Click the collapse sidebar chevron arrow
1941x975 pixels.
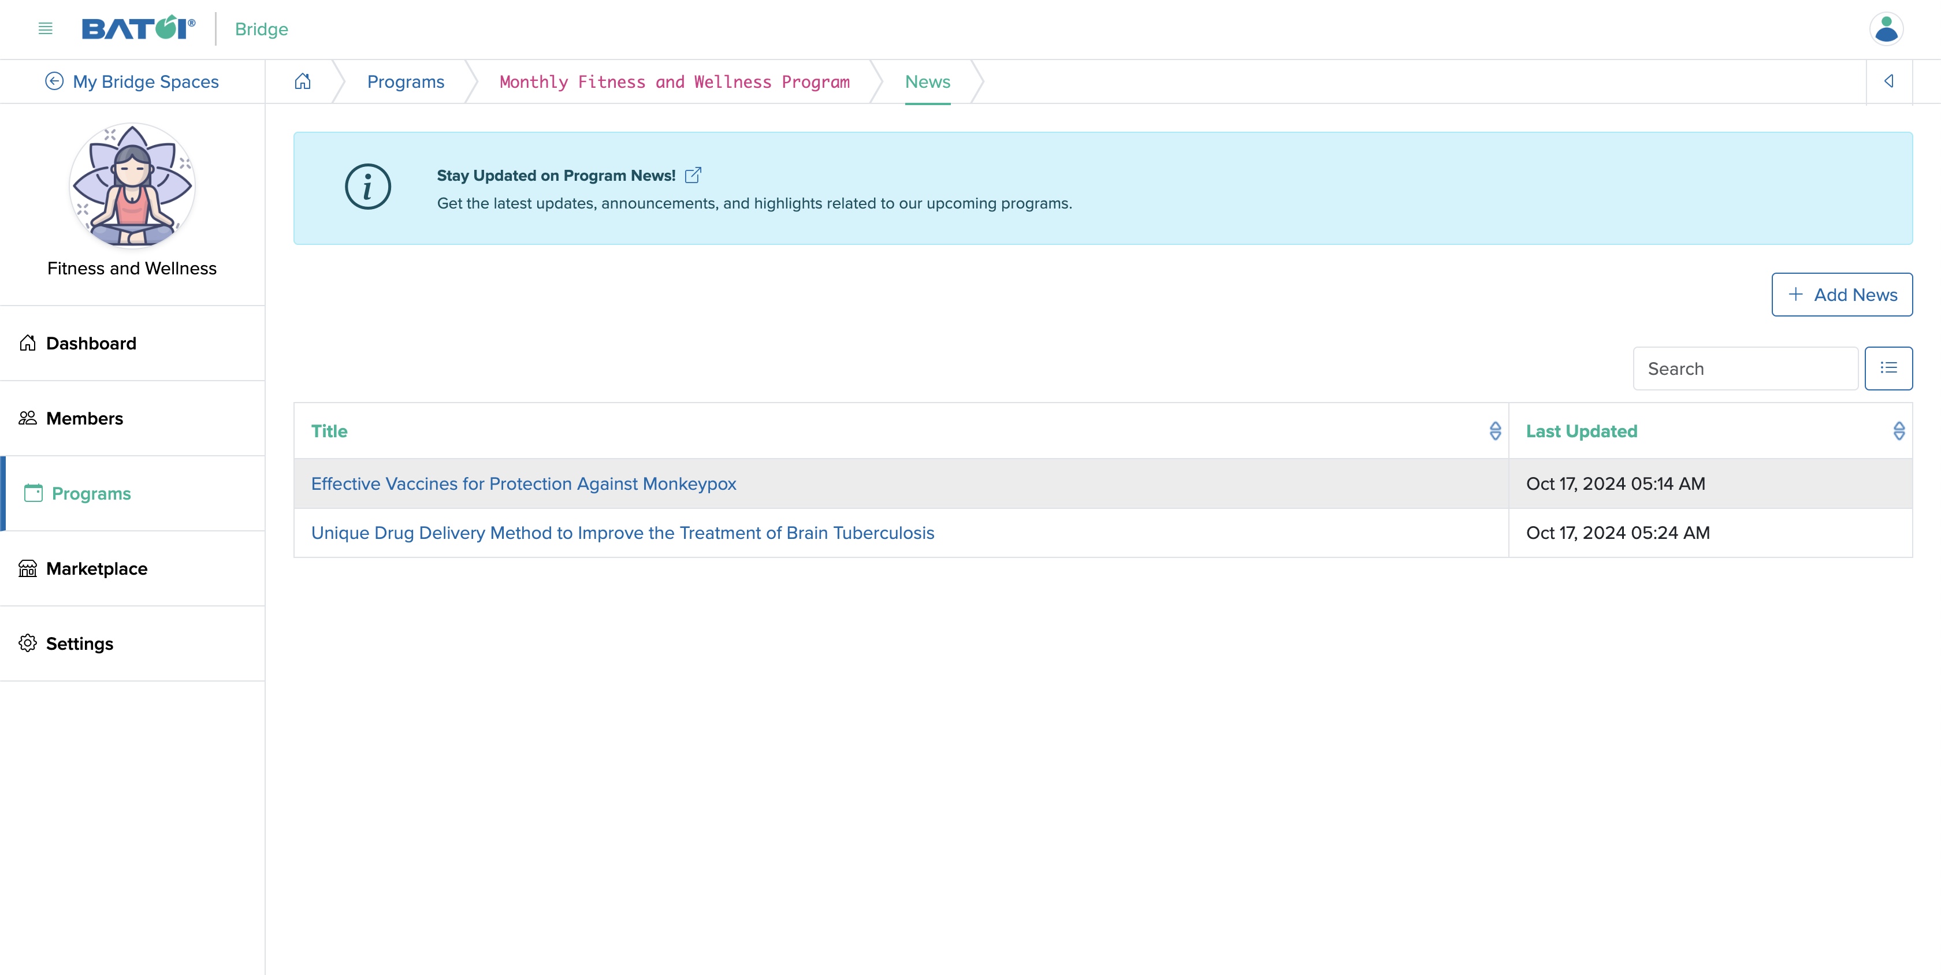click(1889, 81)
